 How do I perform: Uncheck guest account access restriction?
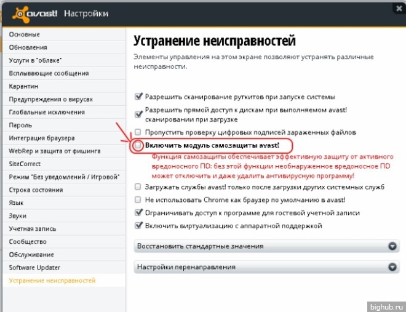point(139,213)
